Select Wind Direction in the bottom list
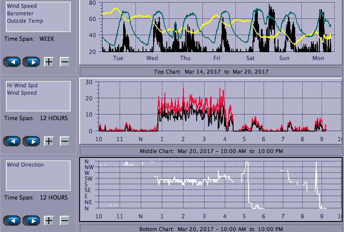344x232 pixels. click(25, 165)
